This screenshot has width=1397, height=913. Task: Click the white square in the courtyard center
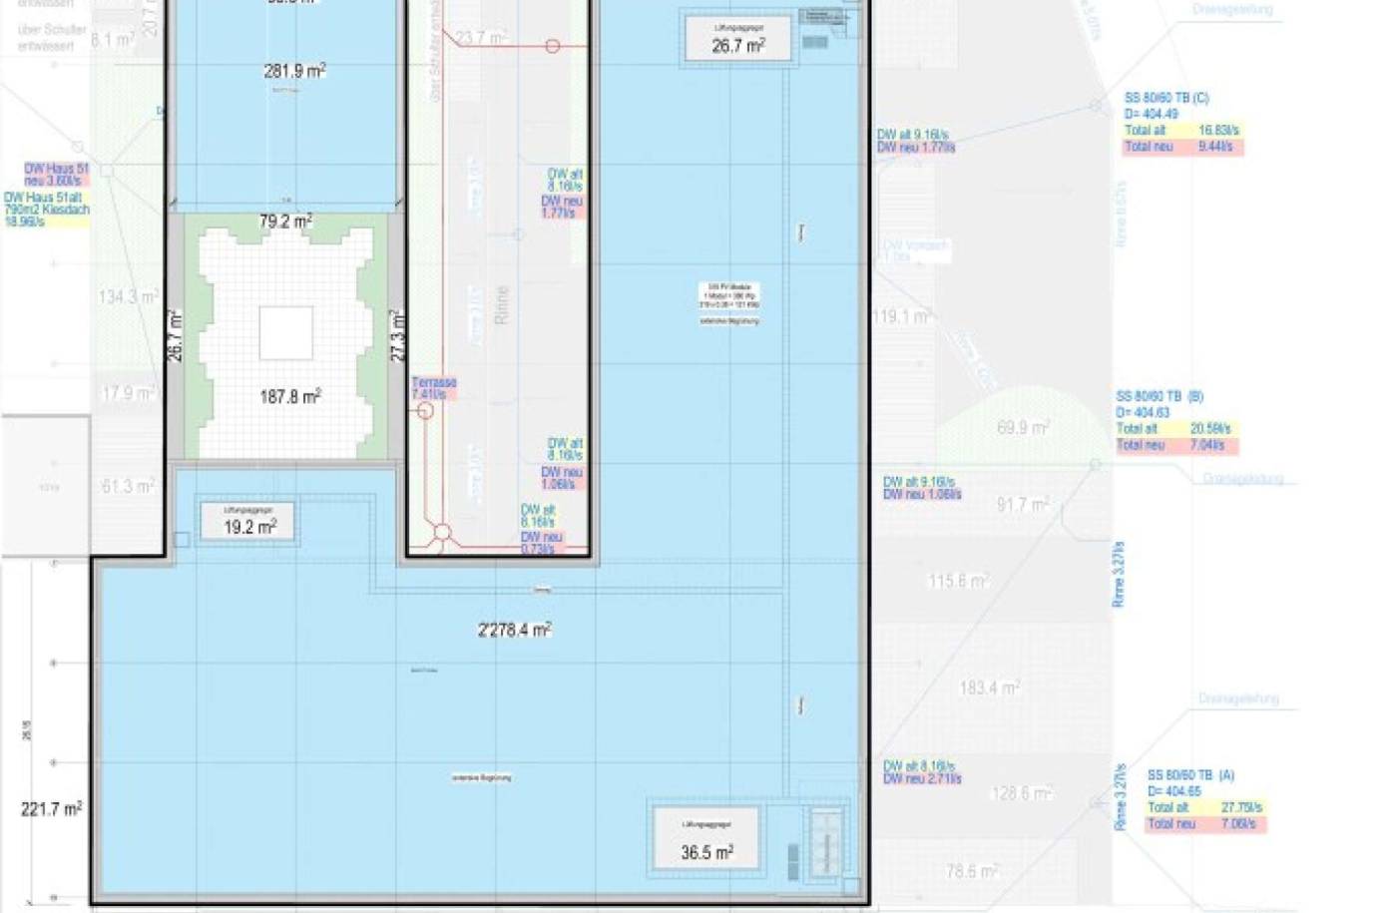[x=285, y=333]
